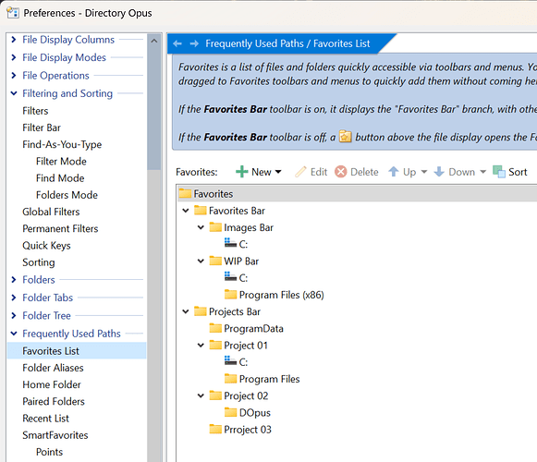Open the New button dropdown arrow
The image size is (537, 462).
click(278, 172)
